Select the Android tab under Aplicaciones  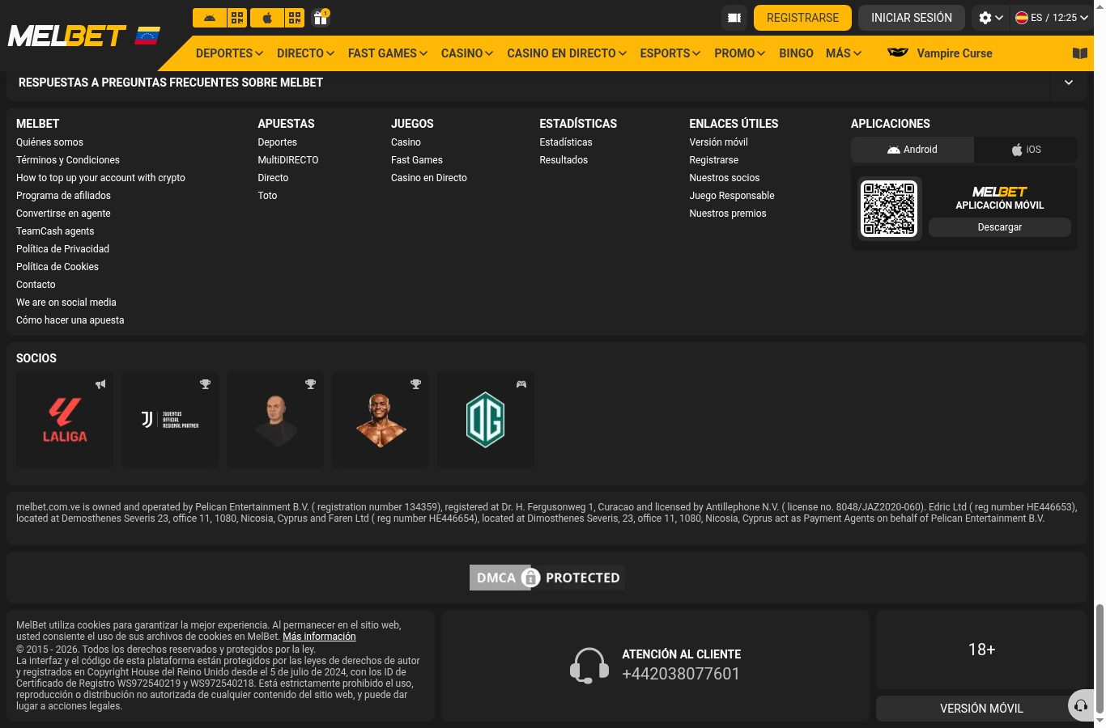pos(912,150)
